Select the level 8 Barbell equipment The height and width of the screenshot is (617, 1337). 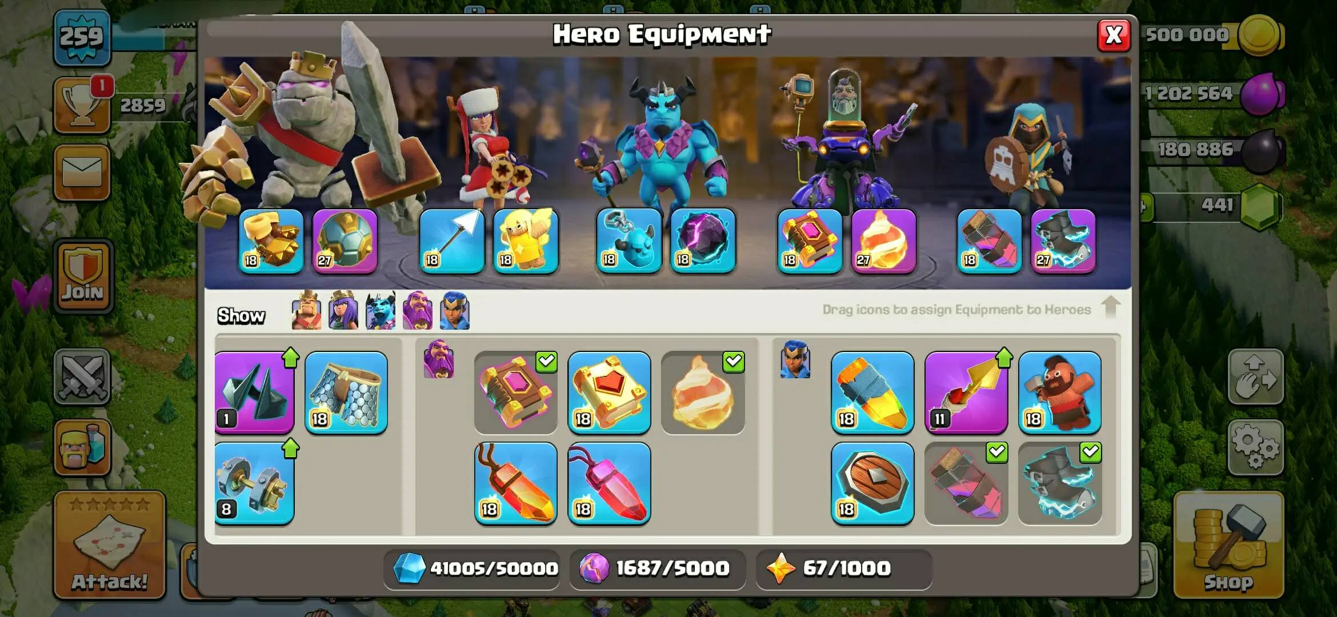pyautogui.click(x=254, y=483)
